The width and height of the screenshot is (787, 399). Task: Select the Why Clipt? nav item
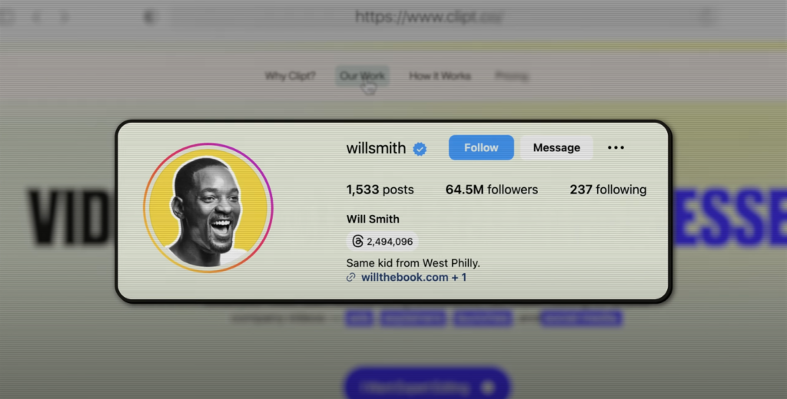coord(290,76)
